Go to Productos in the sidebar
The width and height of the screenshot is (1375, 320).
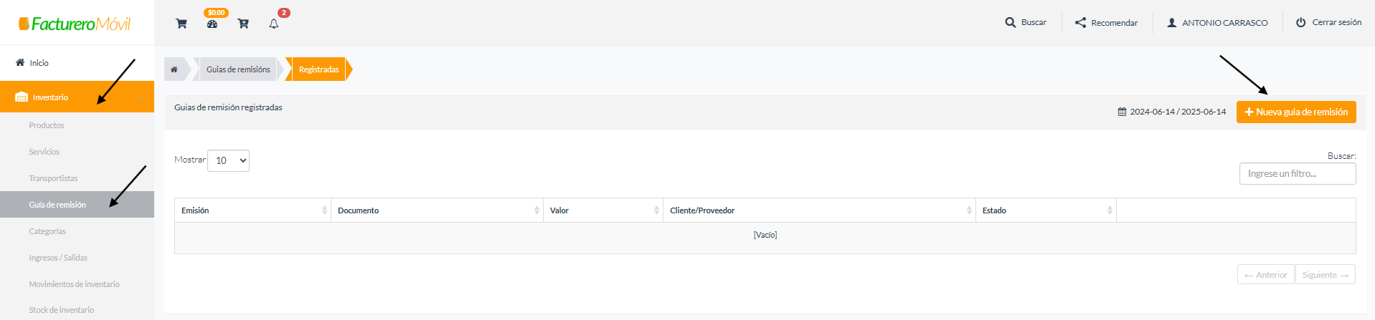click(47, 125)
